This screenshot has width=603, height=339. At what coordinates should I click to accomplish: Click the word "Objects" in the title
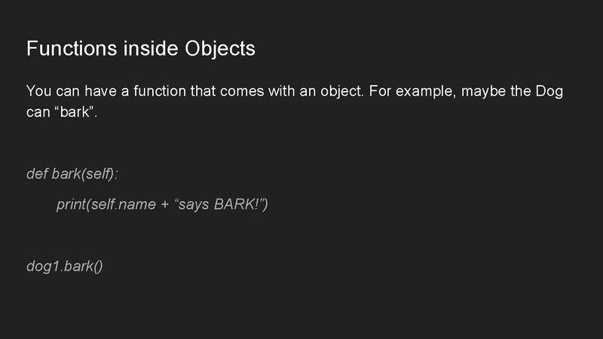click(220, 49)
